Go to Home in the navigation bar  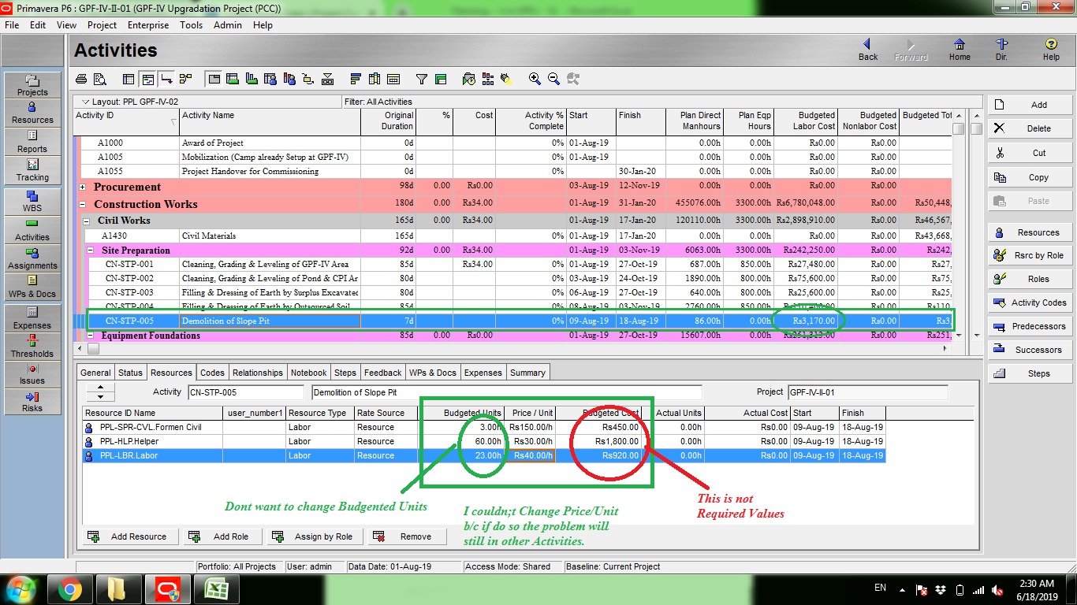(959, 50)
